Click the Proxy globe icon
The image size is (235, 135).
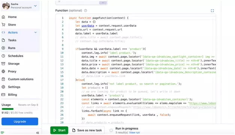pyautogui.click(x=3, y=71)
